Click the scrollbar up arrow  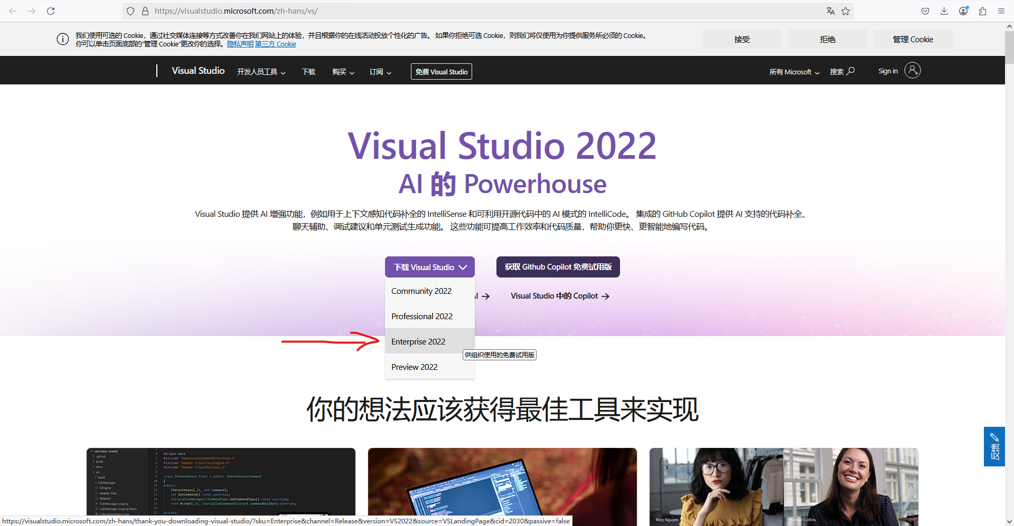pyautogui.click(x=1009, y=26)
